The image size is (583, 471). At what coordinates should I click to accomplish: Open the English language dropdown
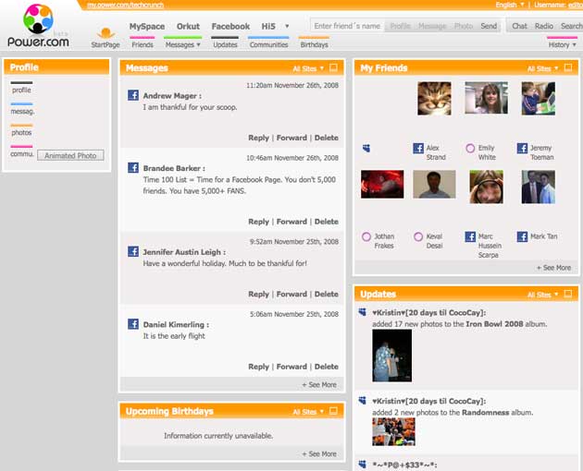[509, 5]
